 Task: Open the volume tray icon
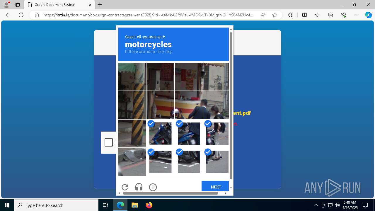pyautogui.click(x=337, y=205)
